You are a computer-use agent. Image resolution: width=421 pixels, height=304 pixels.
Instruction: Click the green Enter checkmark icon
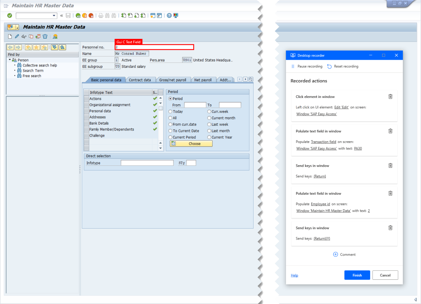coord(10,16)
